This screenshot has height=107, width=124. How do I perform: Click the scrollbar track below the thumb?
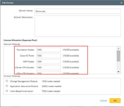point(118,66)
